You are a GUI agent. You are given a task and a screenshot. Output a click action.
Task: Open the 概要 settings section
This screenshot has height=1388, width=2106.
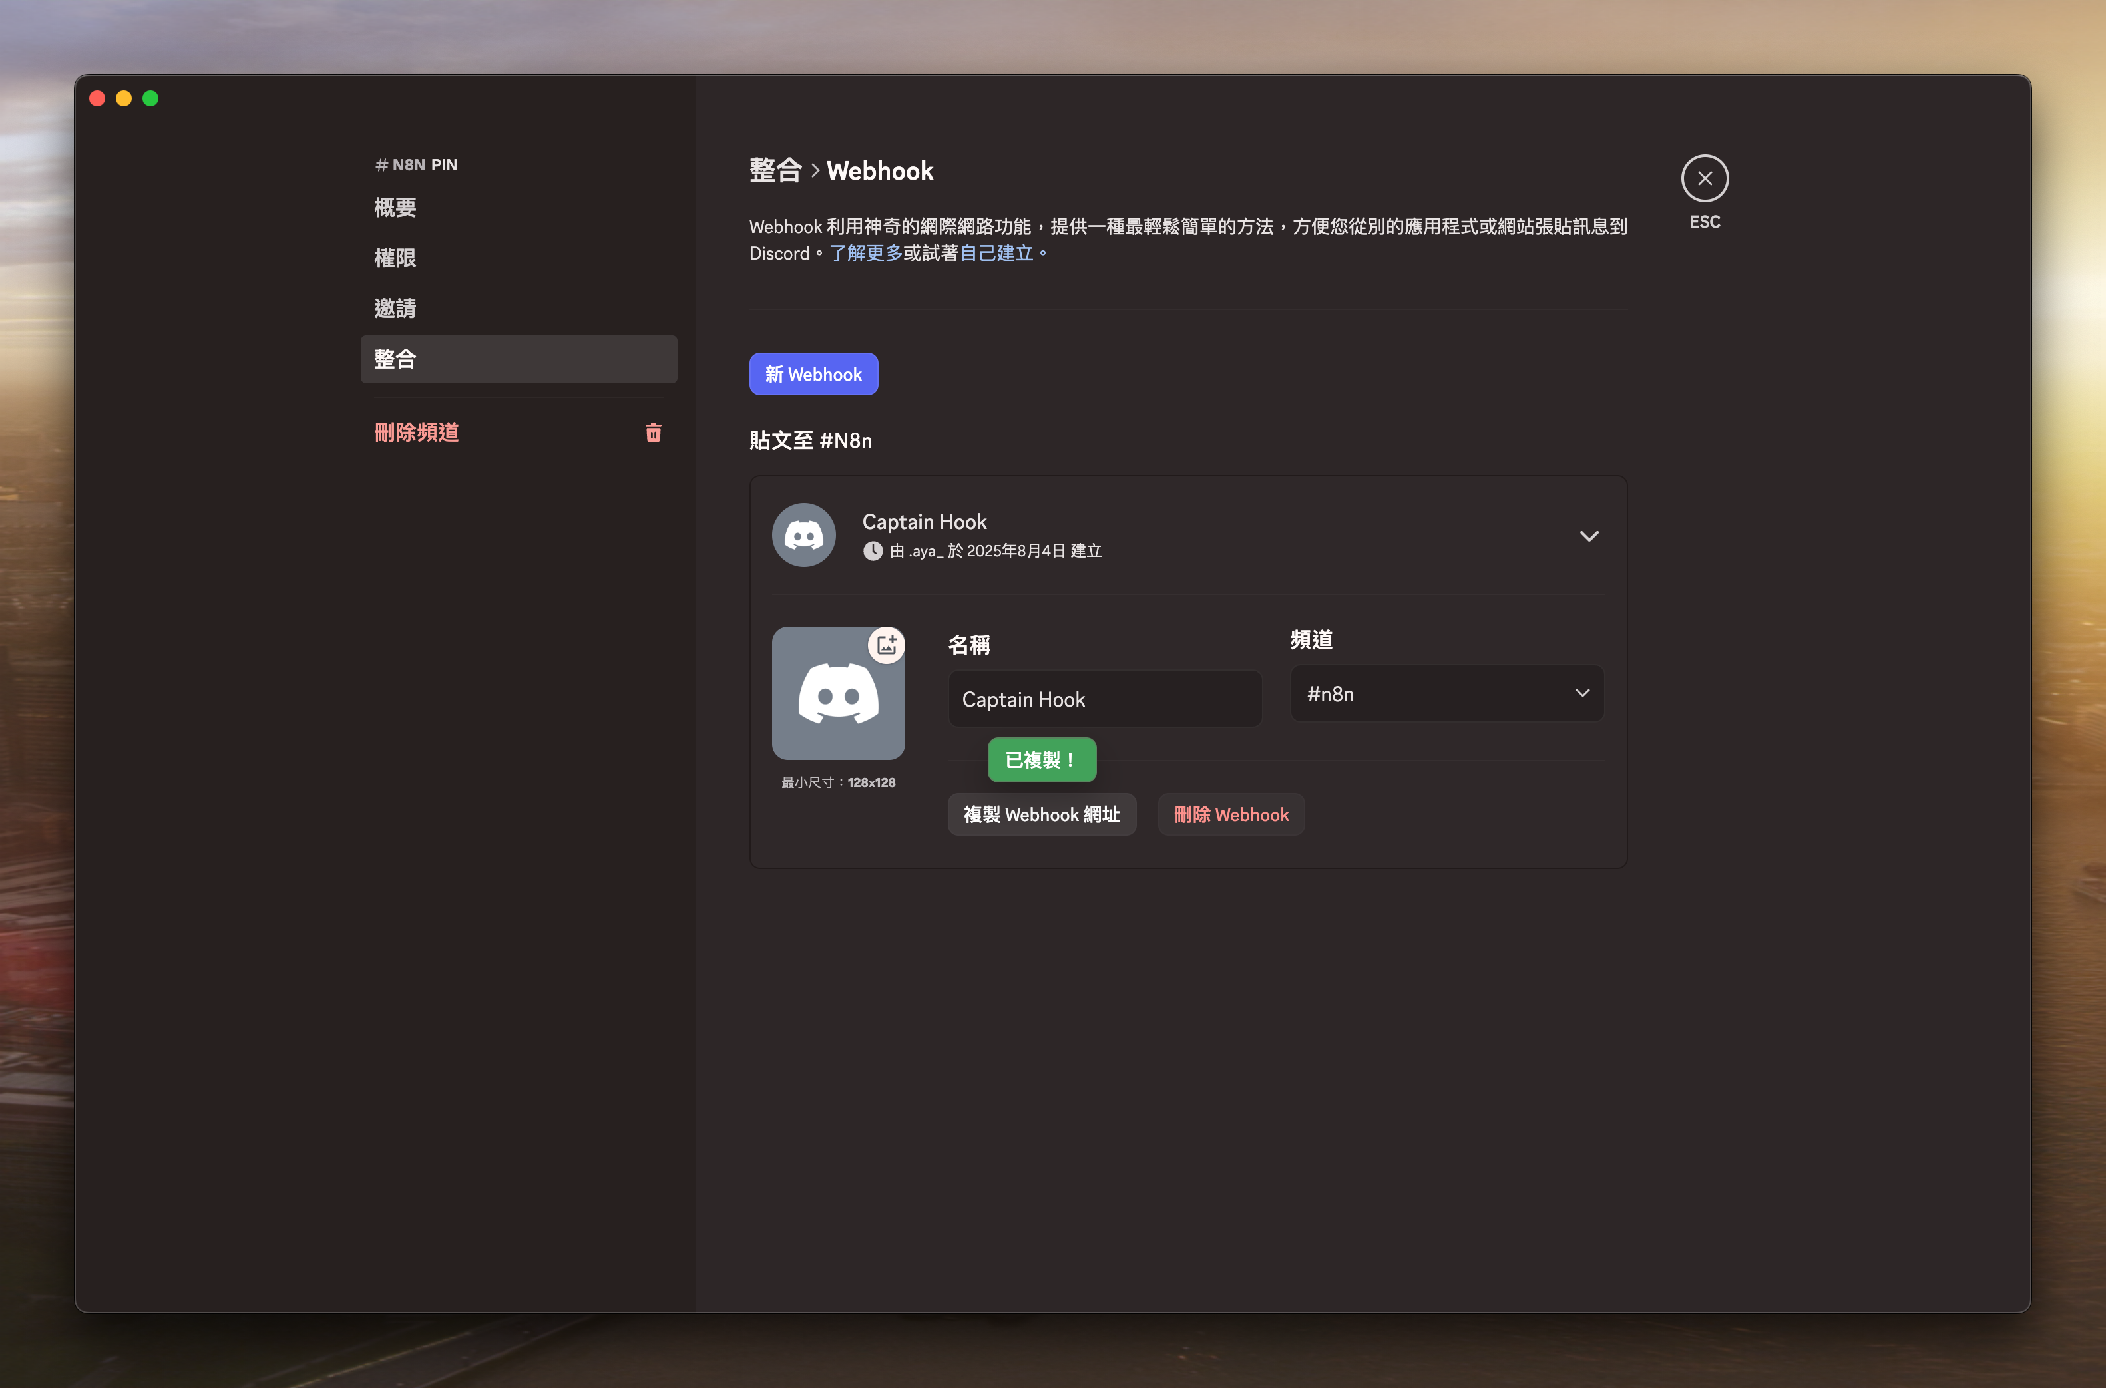pyautogui.click(x=395, y=208)
